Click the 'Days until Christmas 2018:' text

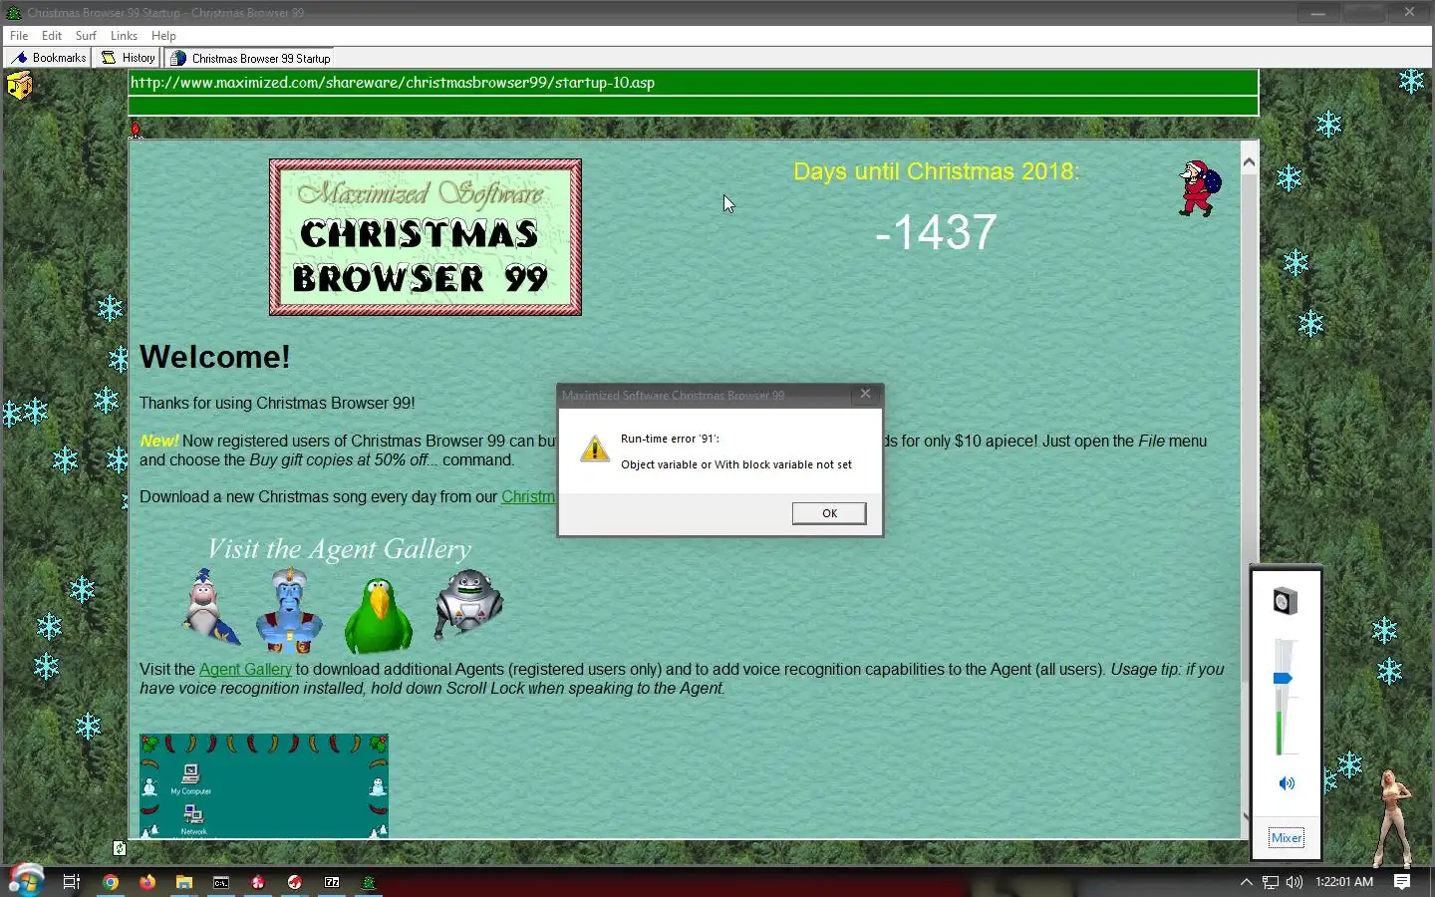[937, 171]
